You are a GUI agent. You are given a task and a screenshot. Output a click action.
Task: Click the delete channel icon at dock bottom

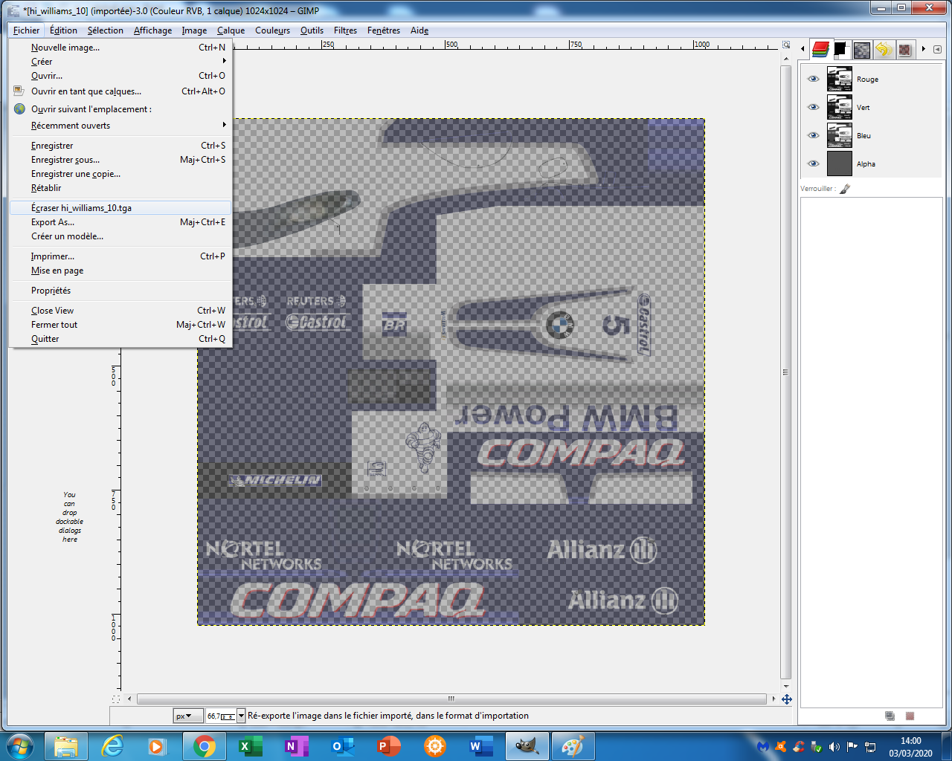910,716
